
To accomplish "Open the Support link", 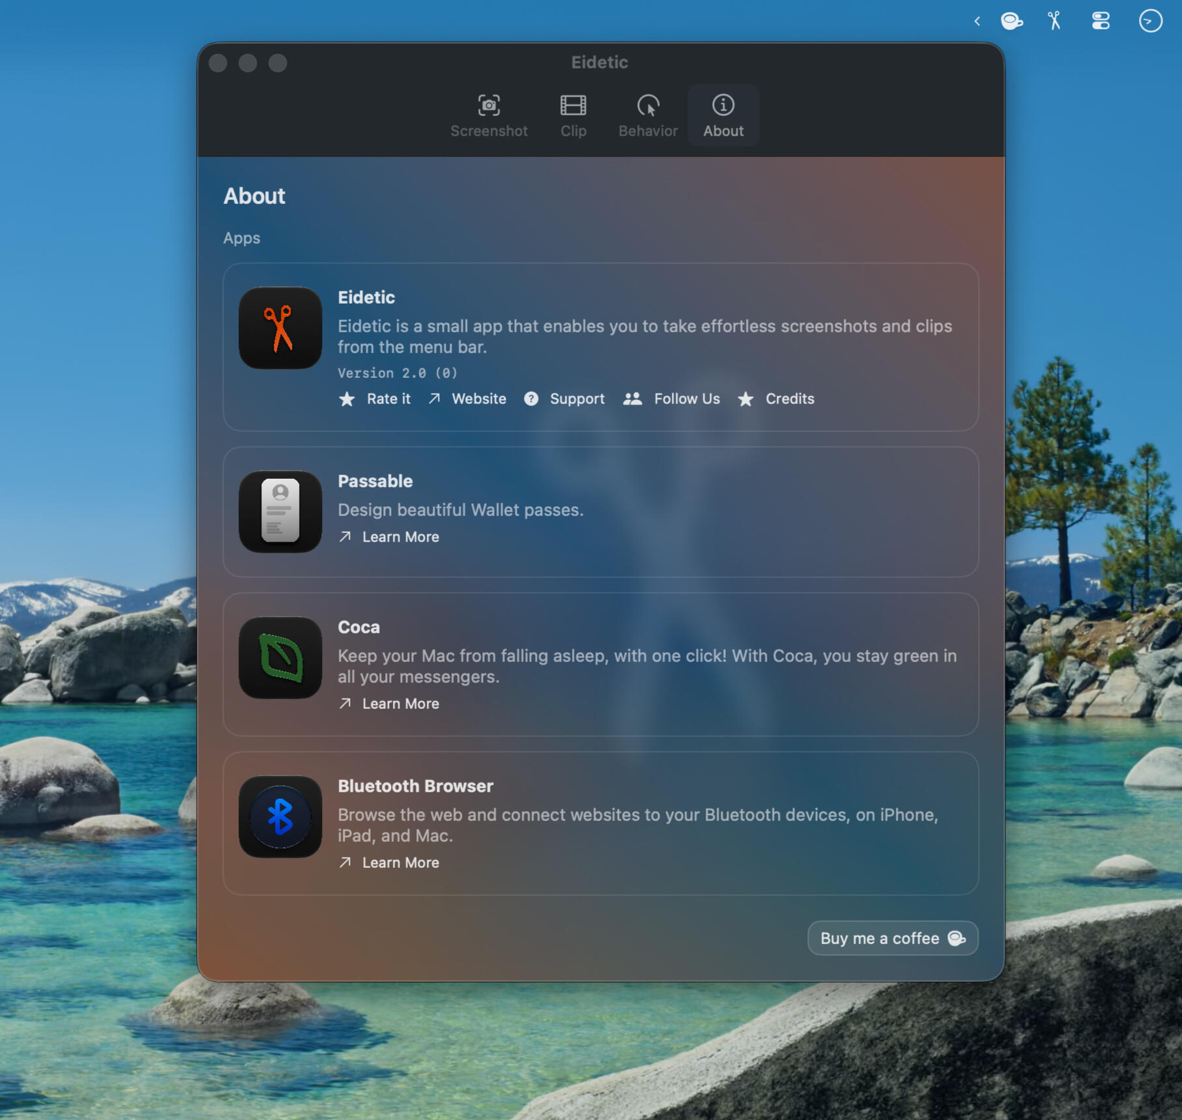I will (x=564, y=399).
